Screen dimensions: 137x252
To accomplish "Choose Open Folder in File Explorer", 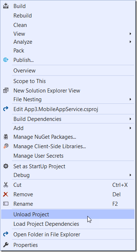I will click(x=68, y=234).
